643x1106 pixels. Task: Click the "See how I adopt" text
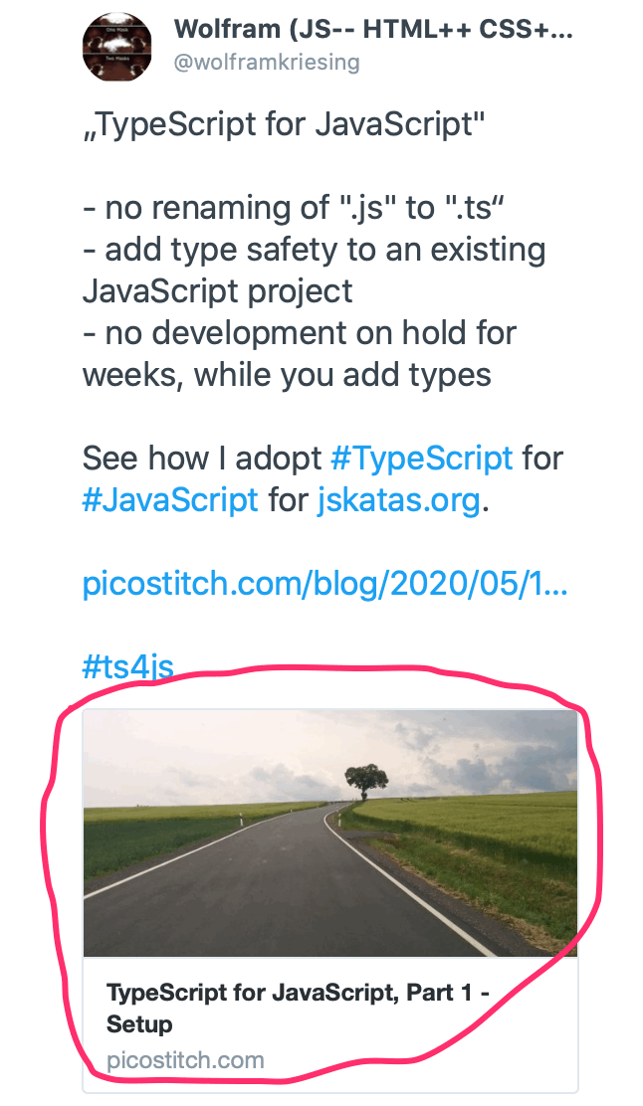202,459
